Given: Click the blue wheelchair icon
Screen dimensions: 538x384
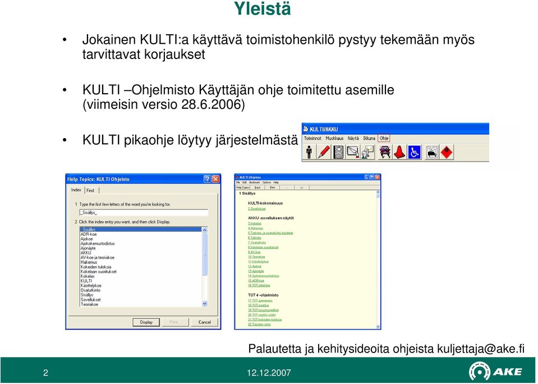Looking at the screenshot, I should click(x=414, y=152).
